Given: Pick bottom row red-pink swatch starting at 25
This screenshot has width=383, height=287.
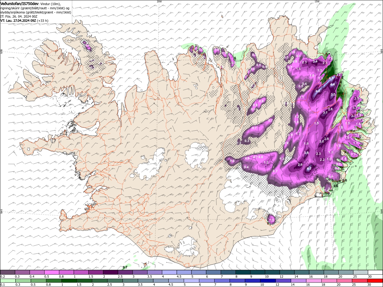Looking at the screenshot, I should pyautogui.click(x=359, y=281).
